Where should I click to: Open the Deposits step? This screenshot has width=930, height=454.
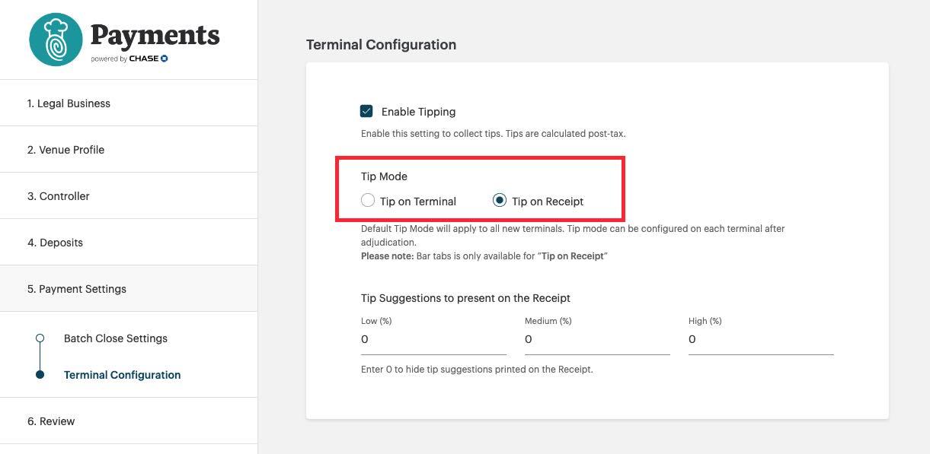coord(55,242)
